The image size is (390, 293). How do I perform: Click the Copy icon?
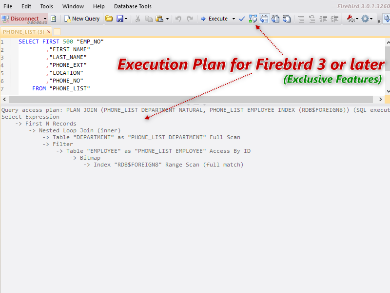pos(149,19)
